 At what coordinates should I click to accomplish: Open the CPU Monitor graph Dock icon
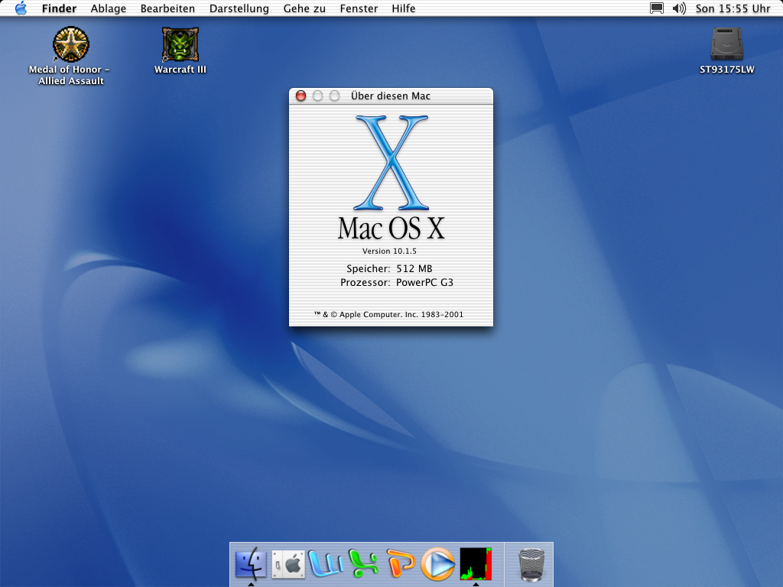tap(476, 564)
